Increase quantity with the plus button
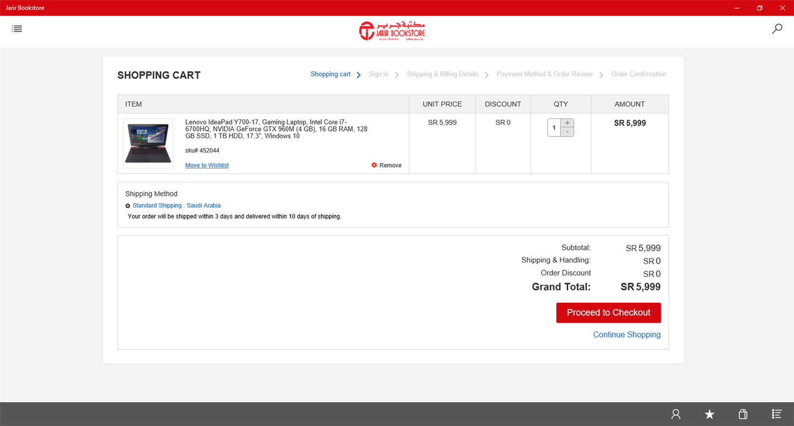Screen dimensions: 794x426 567,123
